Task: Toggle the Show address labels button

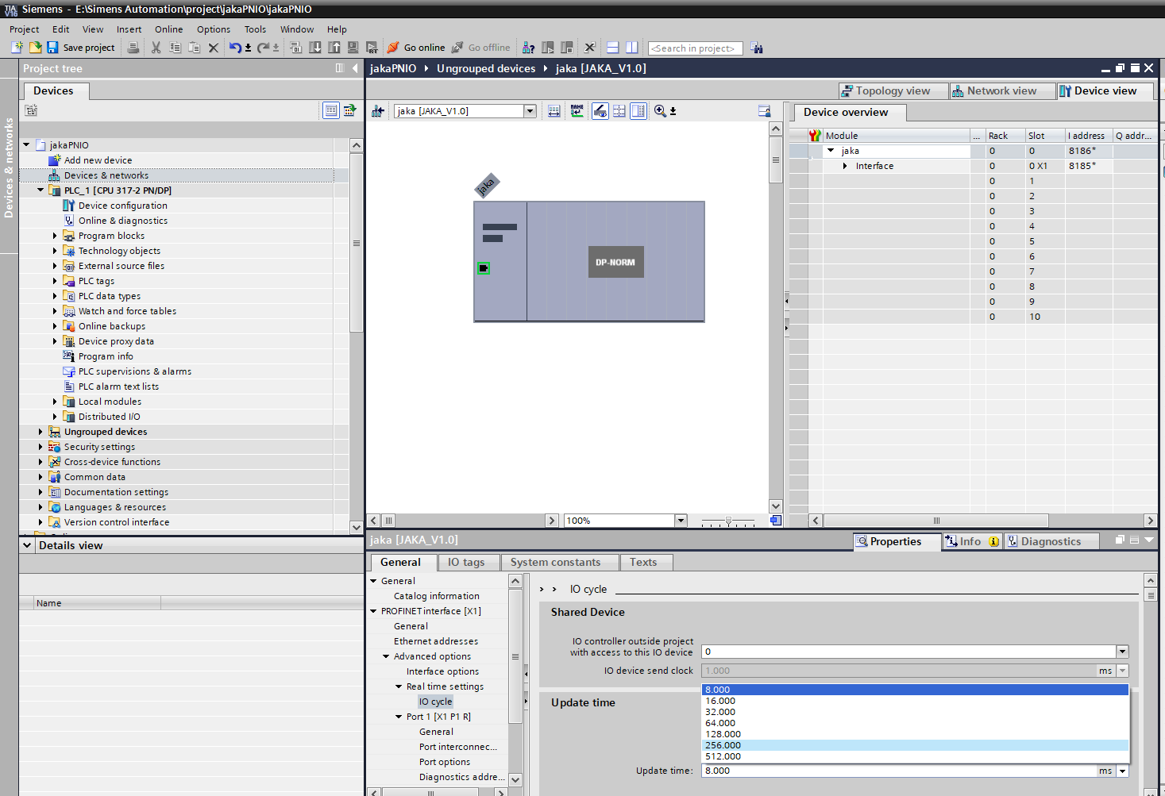Action: pos(600,111)
